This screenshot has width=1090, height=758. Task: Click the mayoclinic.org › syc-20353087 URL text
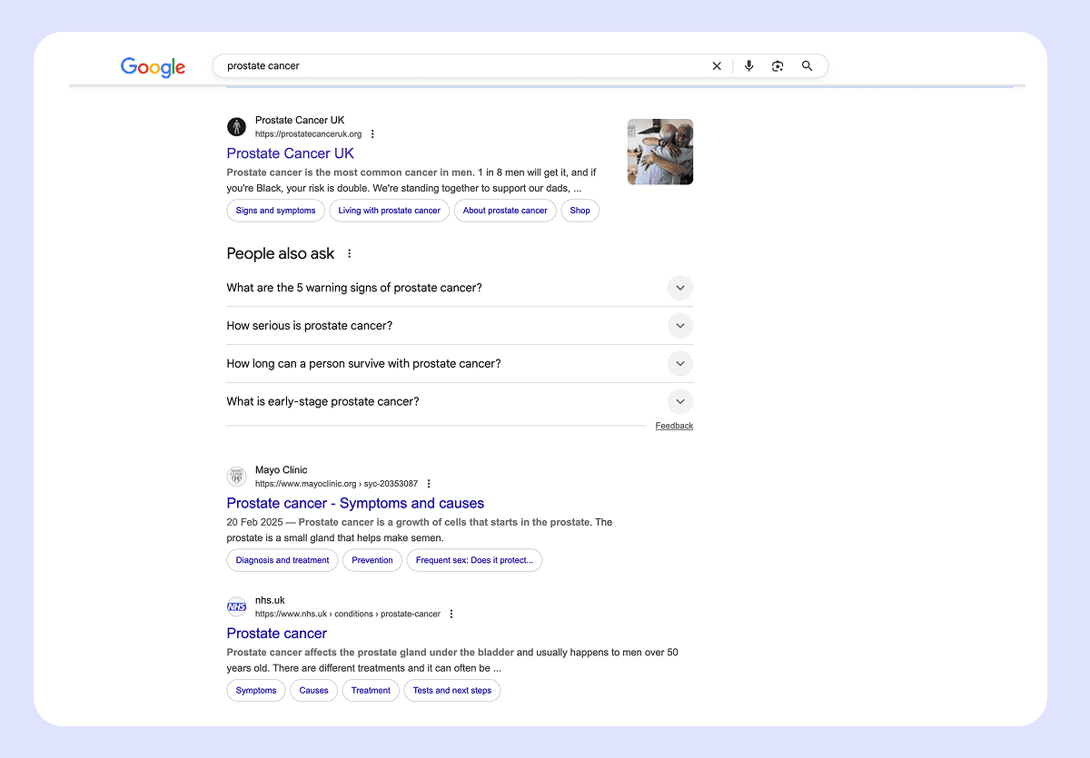click(x=336, y=484)
